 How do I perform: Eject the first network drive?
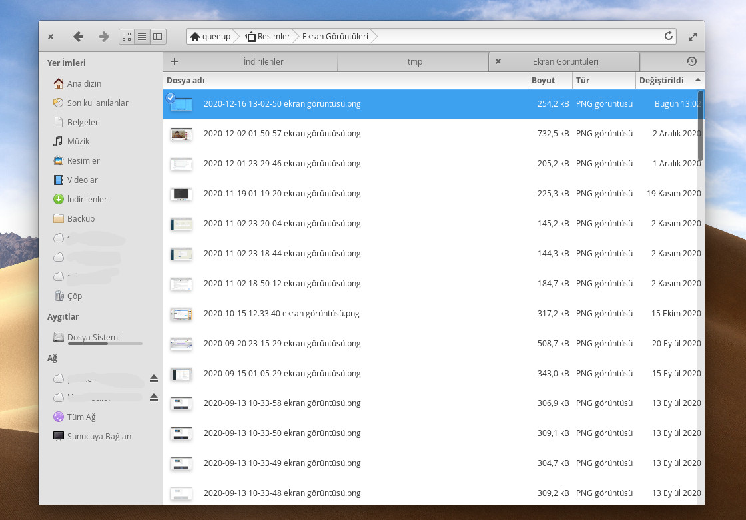coord(154,378)
